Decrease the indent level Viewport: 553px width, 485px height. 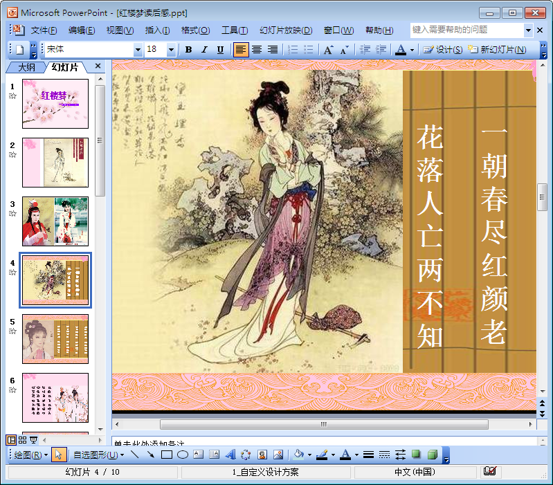tap(365, 50)
